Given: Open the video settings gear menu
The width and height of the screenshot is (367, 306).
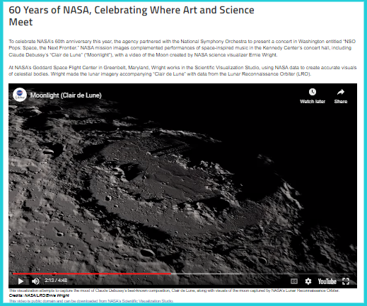Looking at the screenshot, I should point(308,281).
